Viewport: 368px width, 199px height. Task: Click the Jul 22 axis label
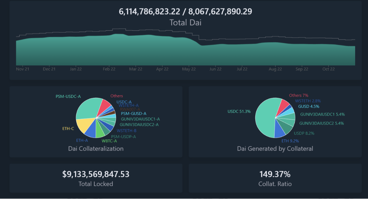pos(242,69)
